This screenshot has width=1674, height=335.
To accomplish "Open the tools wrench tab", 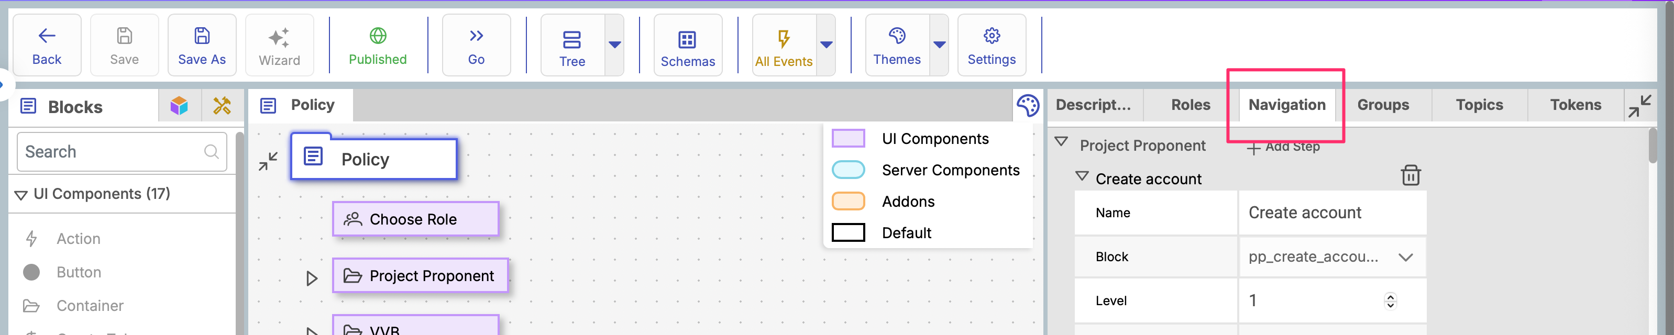I will click(222, 105).
